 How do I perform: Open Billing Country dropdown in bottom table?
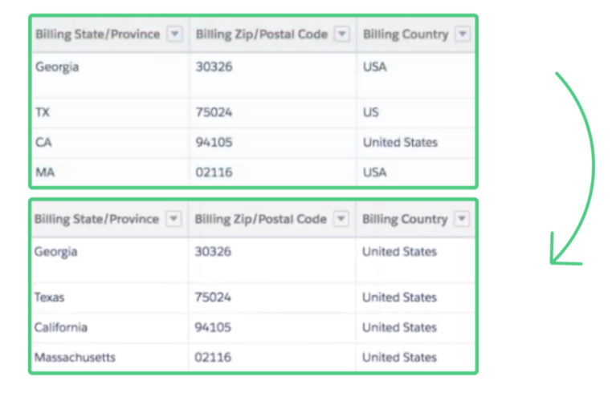(462, 219)
